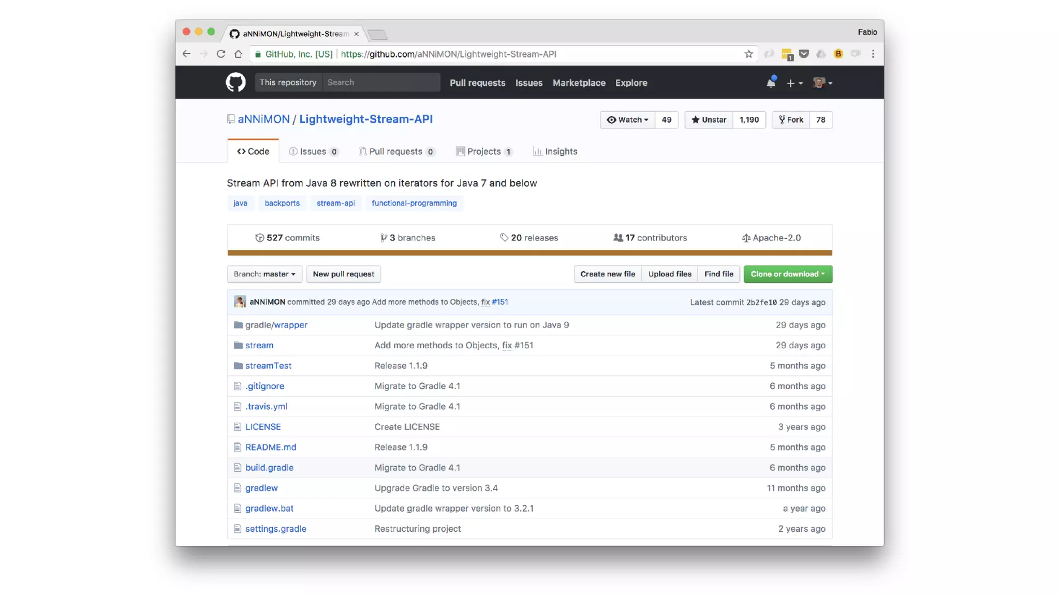Reload the page in browser

[221, 54]
